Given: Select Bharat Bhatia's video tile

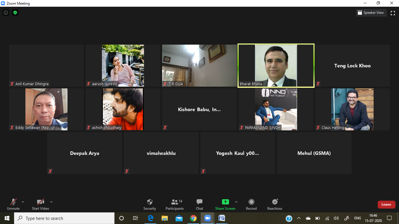Looking at the screenshot, I should (276, 66).
